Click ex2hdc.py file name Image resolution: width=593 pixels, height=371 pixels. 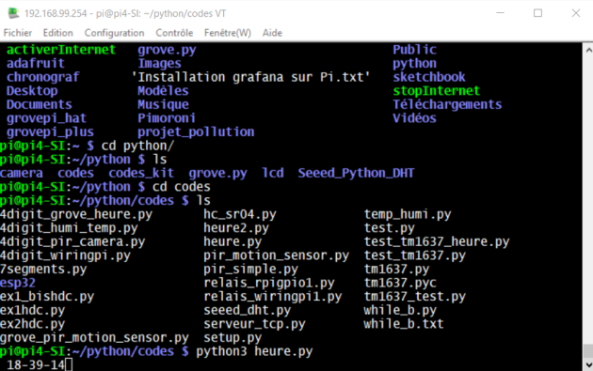coord(33,324)
